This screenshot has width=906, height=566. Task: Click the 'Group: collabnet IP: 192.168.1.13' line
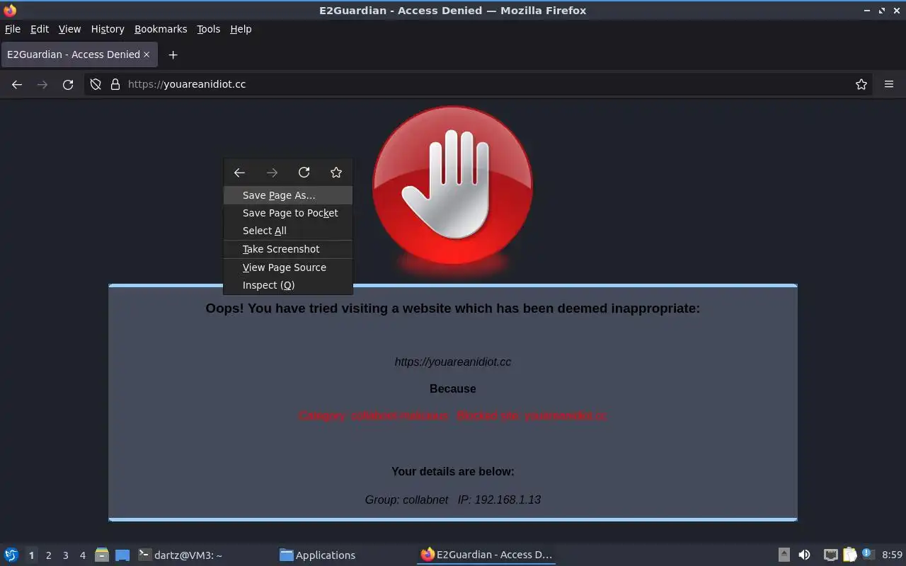point(453,499)
